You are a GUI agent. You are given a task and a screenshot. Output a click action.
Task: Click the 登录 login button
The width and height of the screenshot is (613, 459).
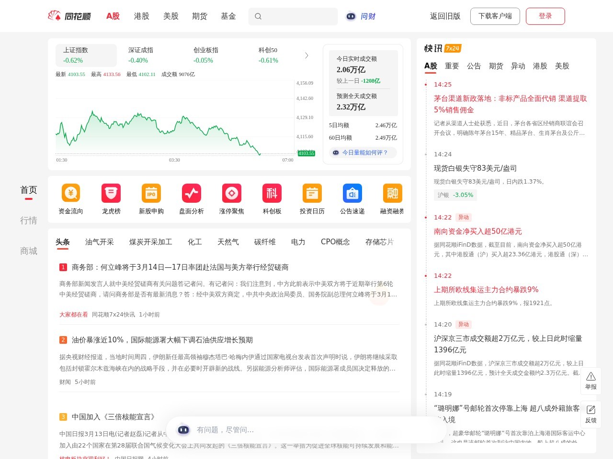545,15
